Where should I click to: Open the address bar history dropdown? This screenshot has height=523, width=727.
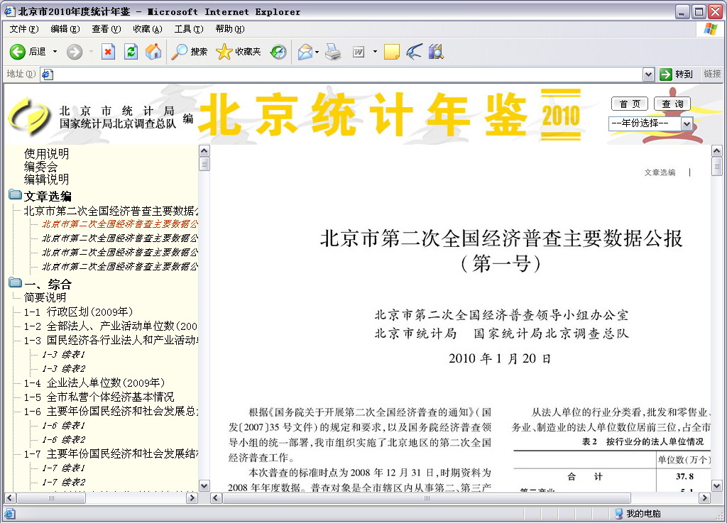pos(648,74)
